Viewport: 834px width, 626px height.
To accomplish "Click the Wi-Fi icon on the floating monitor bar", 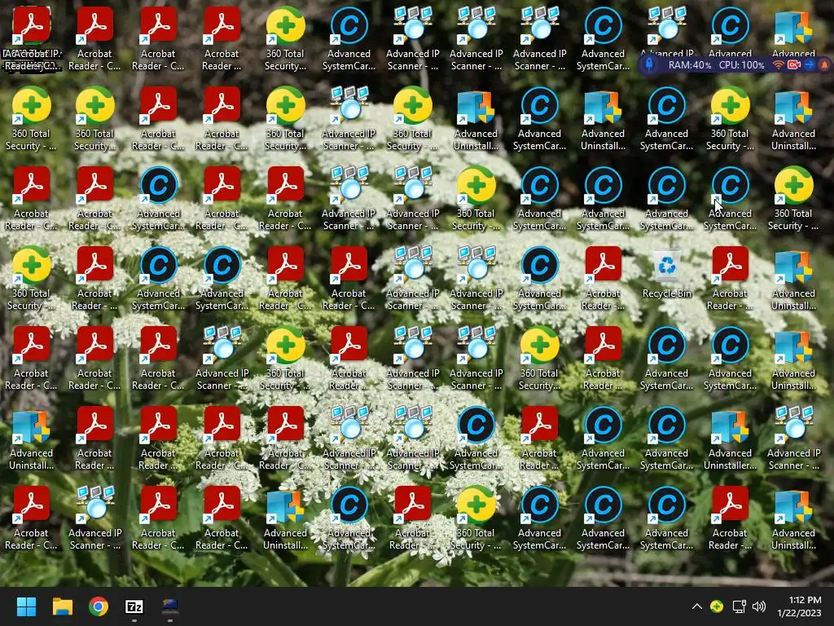I will 778,64.
